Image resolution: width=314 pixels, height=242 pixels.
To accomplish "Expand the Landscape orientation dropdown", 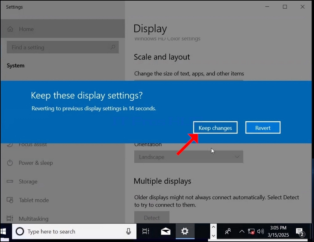I will [x=189, y=157].
